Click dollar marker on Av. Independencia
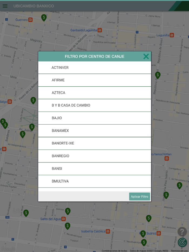 point(22,134)
